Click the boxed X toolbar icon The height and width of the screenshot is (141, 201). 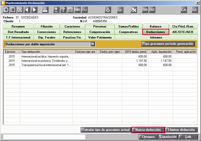[x=20, y=10]
